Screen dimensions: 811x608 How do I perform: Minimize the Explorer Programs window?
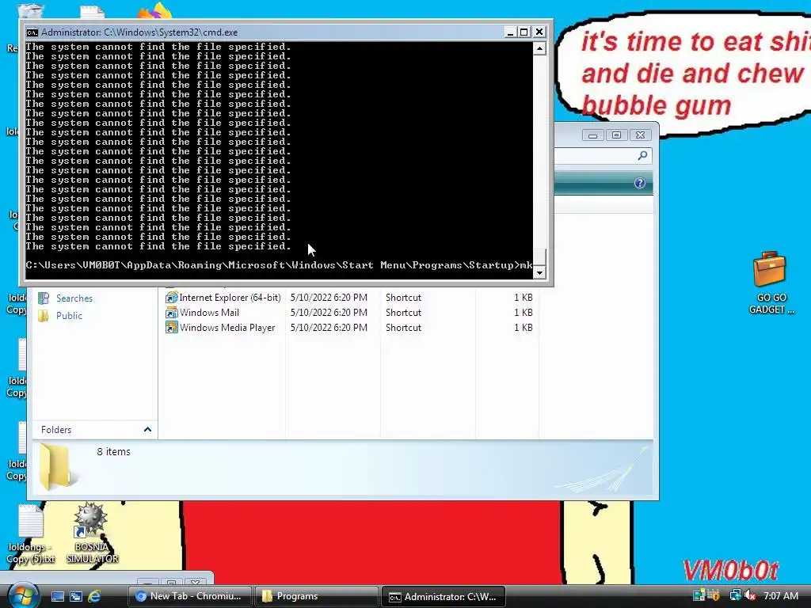(592, 135)
